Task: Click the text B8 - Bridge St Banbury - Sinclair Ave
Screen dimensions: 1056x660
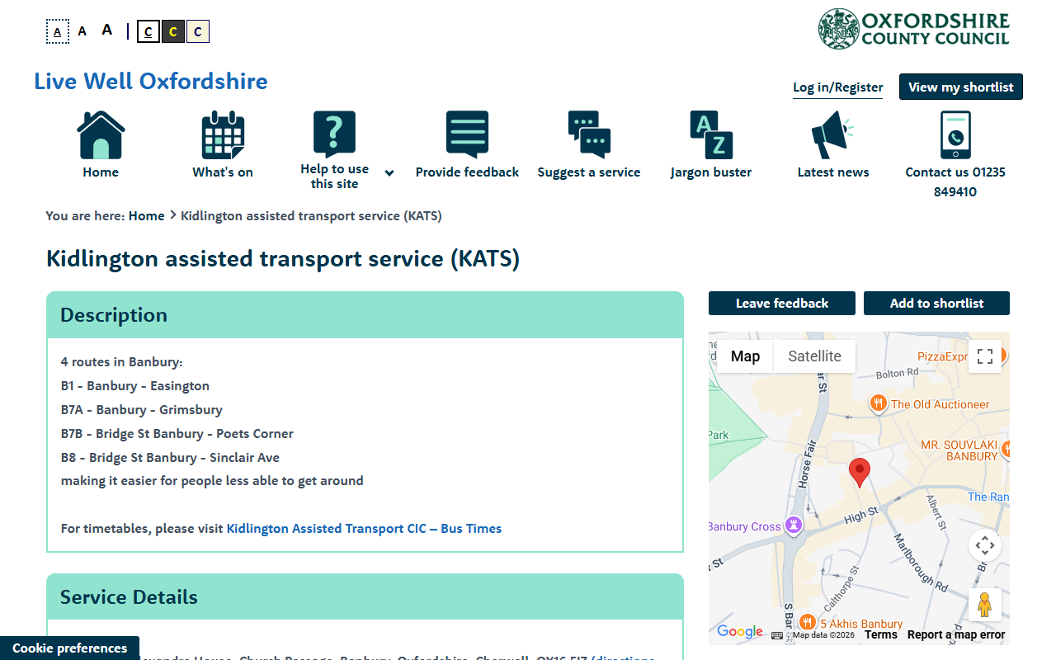Action: pyautogui.click(x=170, y=458)
